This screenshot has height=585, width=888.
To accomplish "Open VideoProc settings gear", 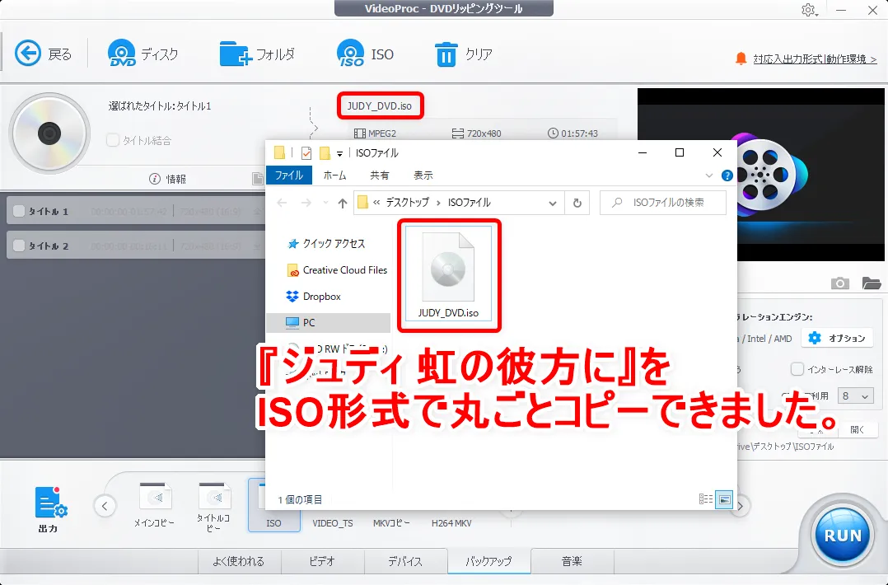I will coord(809,10).
